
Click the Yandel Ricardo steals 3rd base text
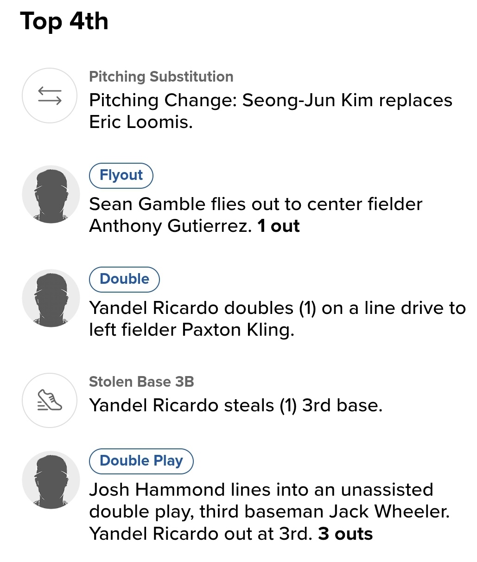coord(235,405)
